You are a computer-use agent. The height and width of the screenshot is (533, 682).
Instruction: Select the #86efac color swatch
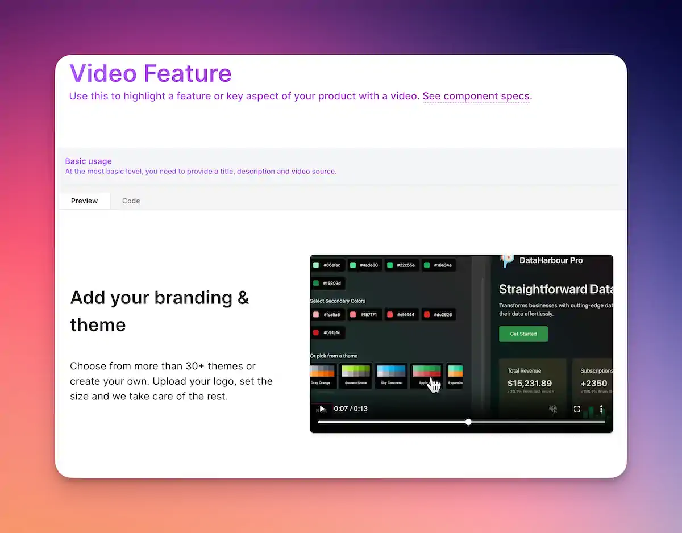[x=315, y=265]
